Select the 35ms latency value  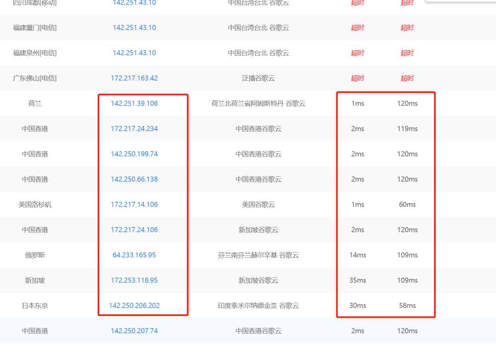358,280
